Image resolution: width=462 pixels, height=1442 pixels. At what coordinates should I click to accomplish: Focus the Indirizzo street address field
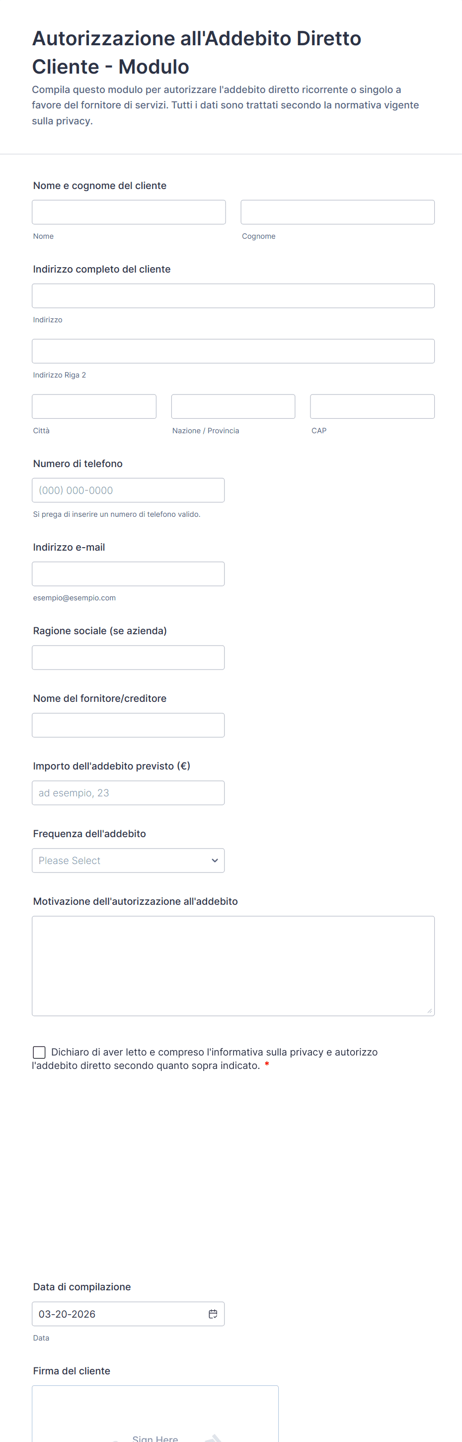tap(232, 295)
